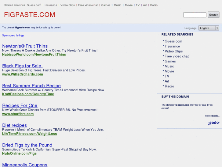
Task: Select TV in sidebar related searches
Action: (167, 76)
